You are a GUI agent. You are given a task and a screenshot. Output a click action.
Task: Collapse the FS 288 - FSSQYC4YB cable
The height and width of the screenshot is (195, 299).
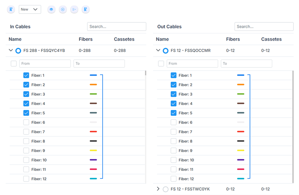coord(11,50)
